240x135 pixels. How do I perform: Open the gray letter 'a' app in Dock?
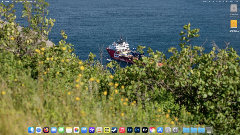[168, 130]
